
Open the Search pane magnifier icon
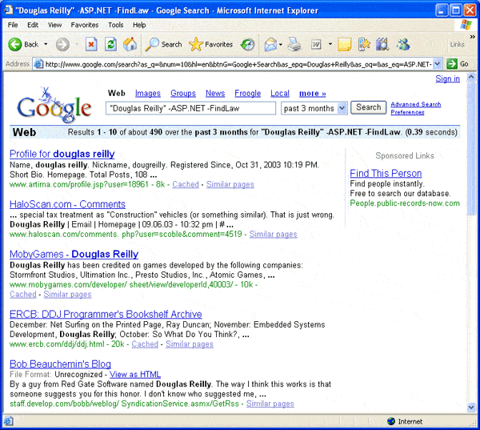[152, 44]
